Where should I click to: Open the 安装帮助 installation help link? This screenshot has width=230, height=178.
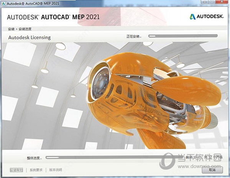click(x=16, y=170)
